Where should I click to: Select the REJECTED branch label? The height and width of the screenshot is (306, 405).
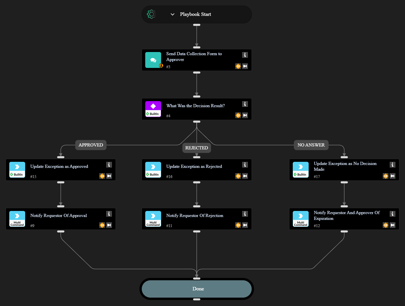[197, 148]
